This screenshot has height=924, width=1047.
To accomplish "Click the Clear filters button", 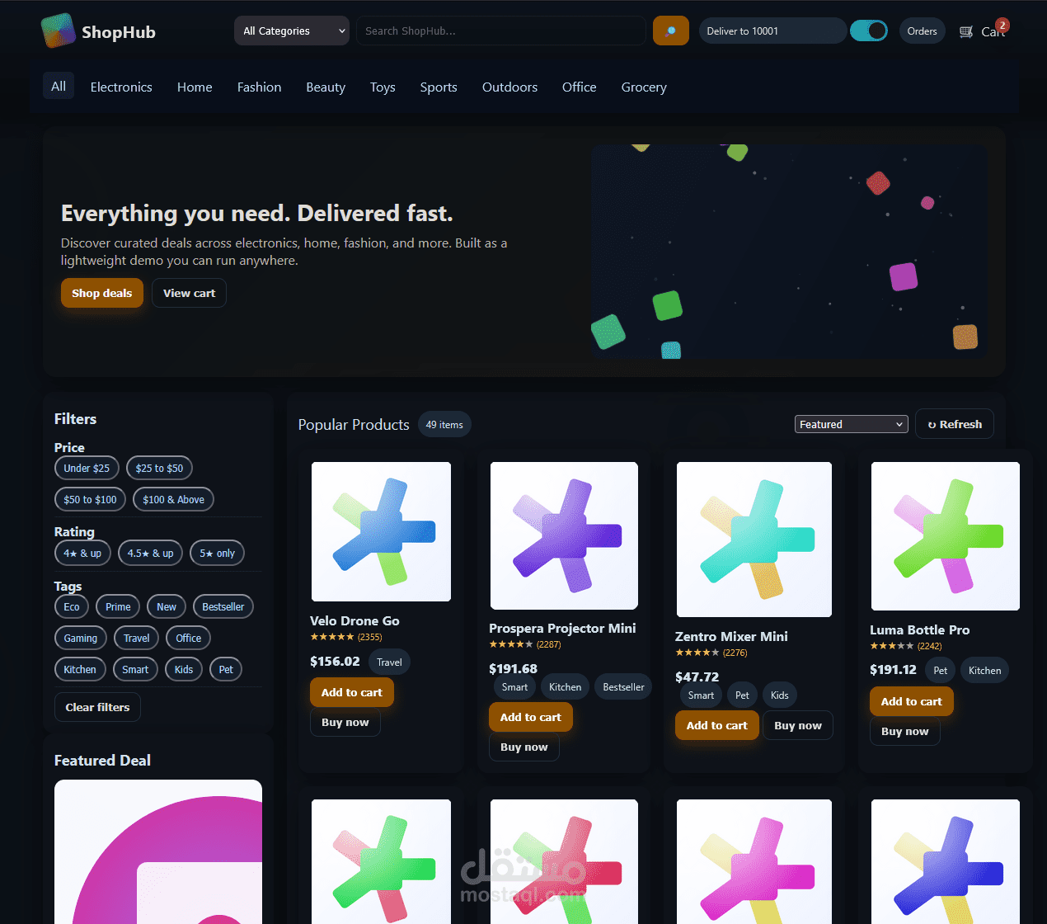I will coord(97,707).
